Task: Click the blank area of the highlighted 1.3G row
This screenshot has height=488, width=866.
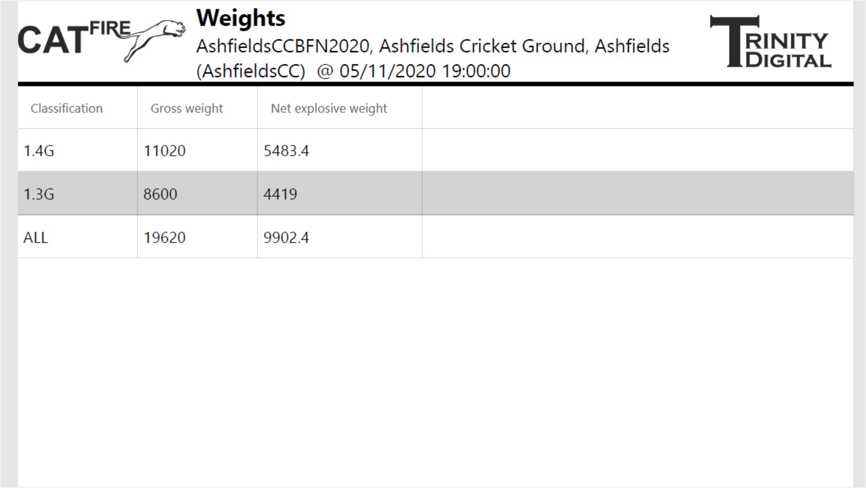Action: pos(637,194)
